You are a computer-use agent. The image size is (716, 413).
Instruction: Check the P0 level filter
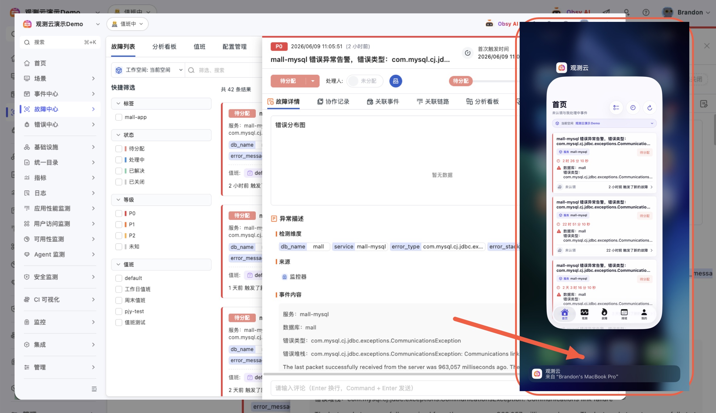point(119,213)
